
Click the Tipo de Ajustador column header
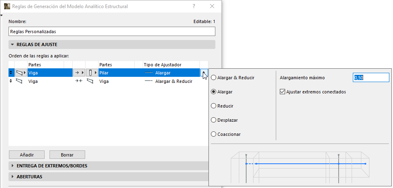172,65
